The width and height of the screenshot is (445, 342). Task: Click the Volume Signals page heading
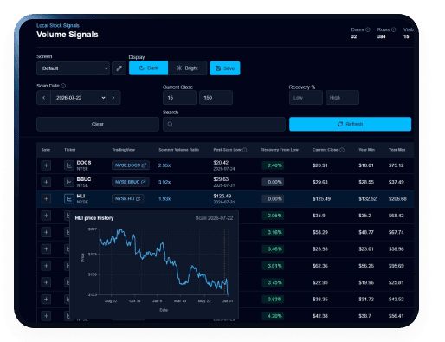[68, 35]
